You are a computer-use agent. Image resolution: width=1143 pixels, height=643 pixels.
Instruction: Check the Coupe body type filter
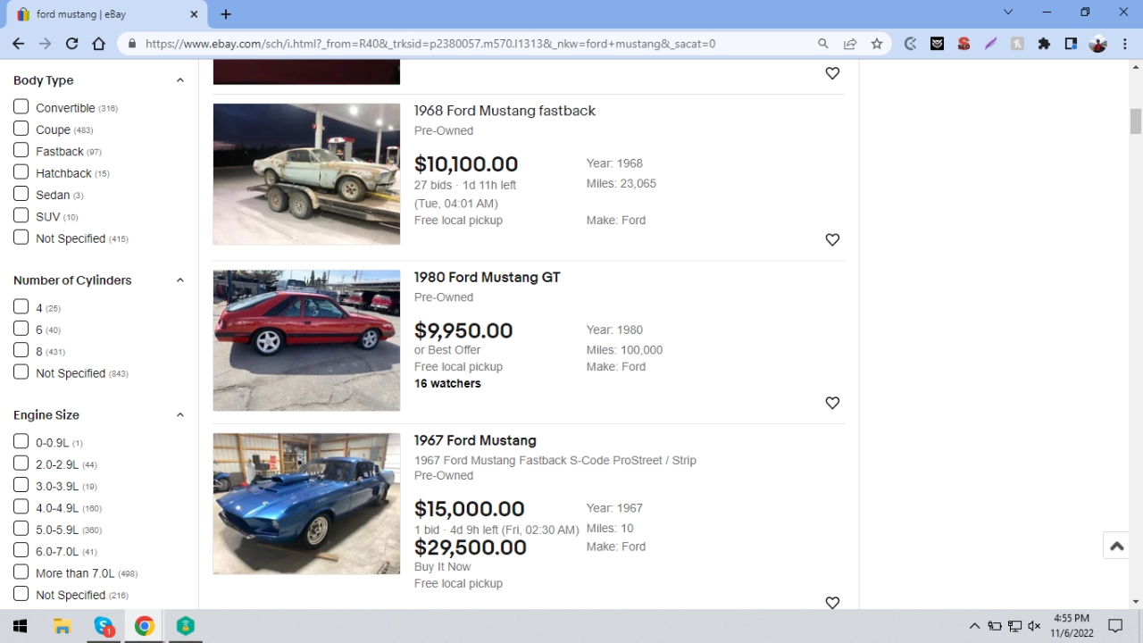coord(21,129)
